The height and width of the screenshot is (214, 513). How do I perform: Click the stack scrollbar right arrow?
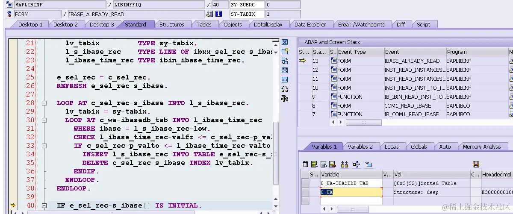(341, 123)
